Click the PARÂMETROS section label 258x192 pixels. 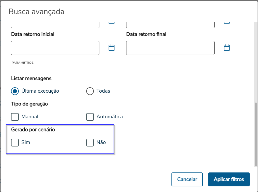coord(22,62)
